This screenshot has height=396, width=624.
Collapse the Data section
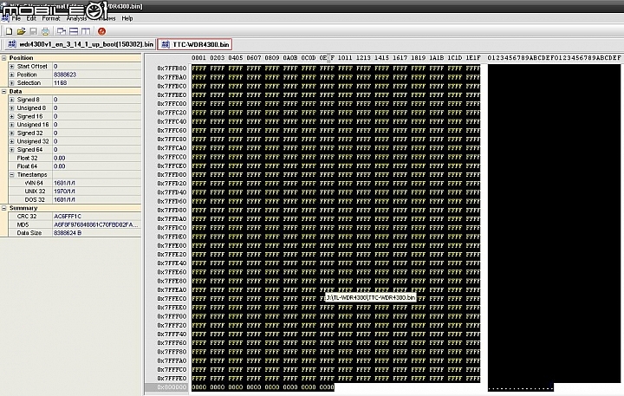coord(4,91)
